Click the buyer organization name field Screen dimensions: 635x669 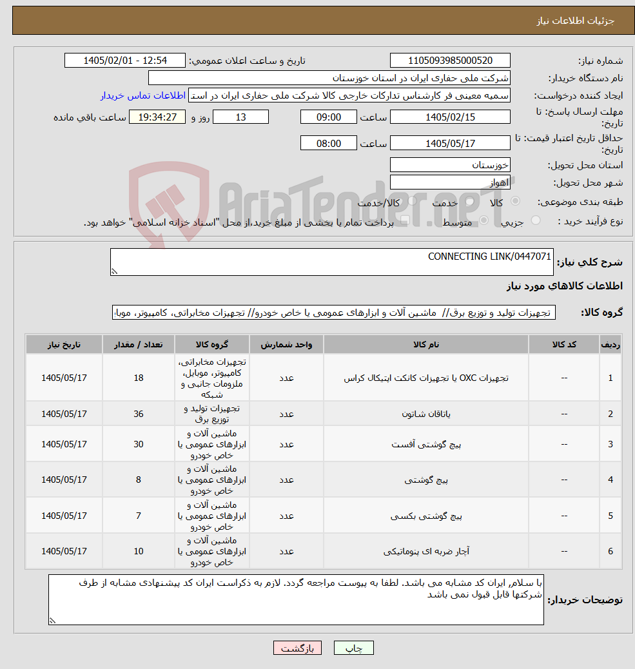[329, 78]
